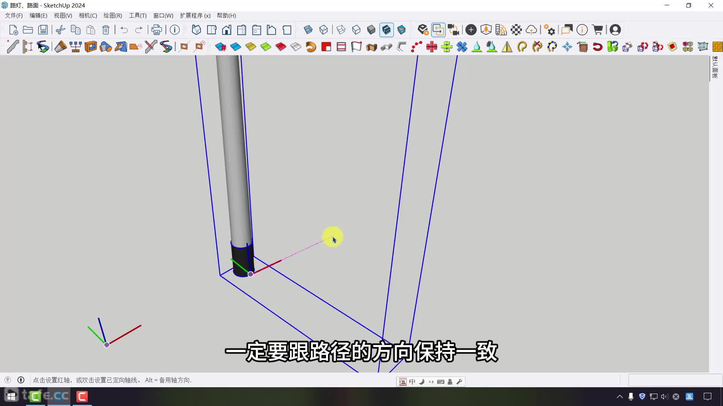This screenshot has height=406, width=723.
Task: Open the 扩展程序 (x) menu
Action: 195,15
